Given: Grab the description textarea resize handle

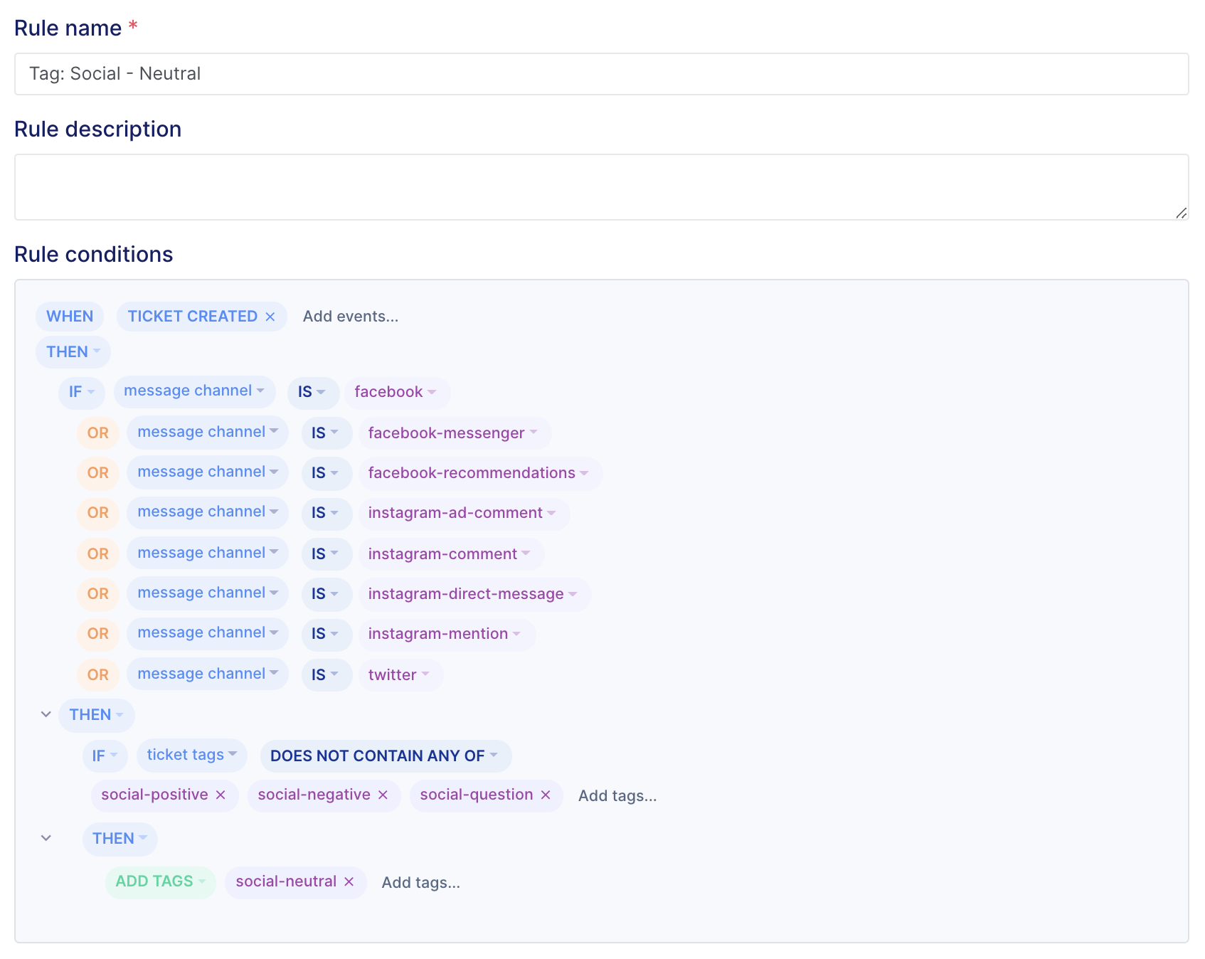Looking at the screenshot, I should pos(1181,213).
